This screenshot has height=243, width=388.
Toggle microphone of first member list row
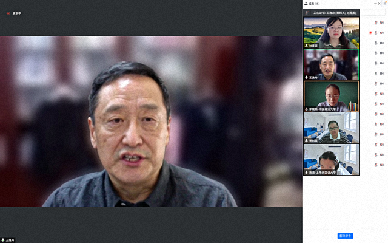[376, 22]
